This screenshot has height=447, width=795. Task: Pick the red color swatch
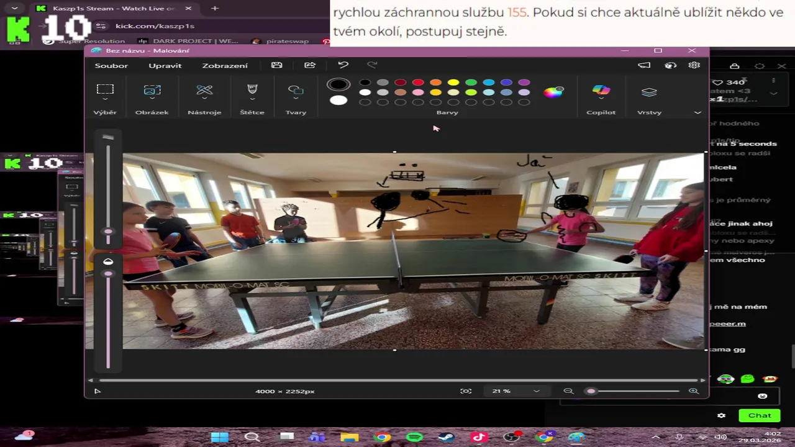pos(418,83)
